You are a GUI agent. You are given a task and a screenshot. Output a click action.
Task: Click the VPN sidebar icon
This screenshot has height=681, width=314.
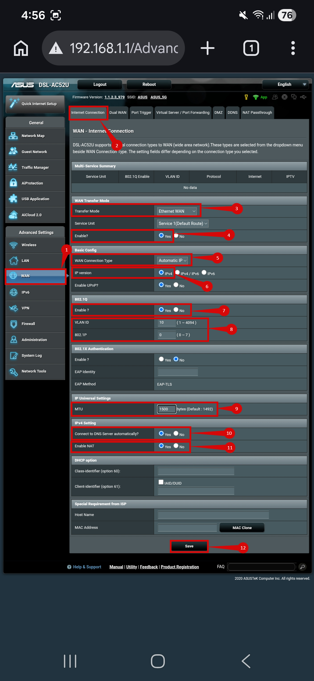[13, 308]
